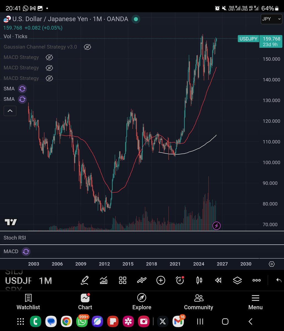Add a new object with the plus icon
The height and width of the screenshot is (331, 284).
point(161,280)
